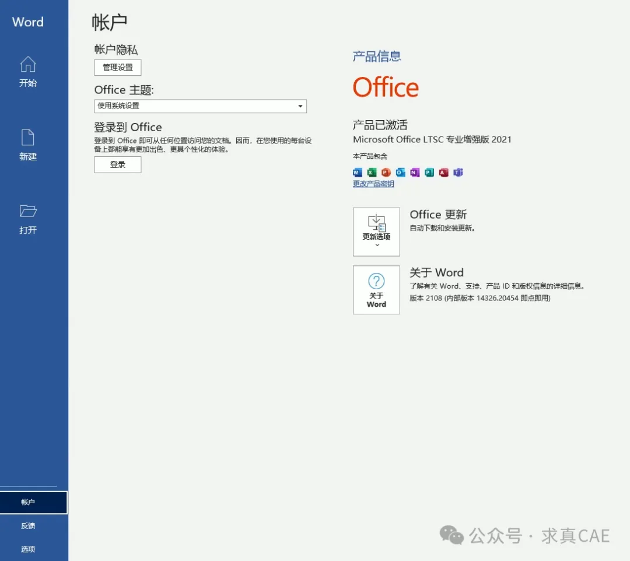Click the 登录到 Office heading
Screen dimensions: 630x561
[128, 127]
